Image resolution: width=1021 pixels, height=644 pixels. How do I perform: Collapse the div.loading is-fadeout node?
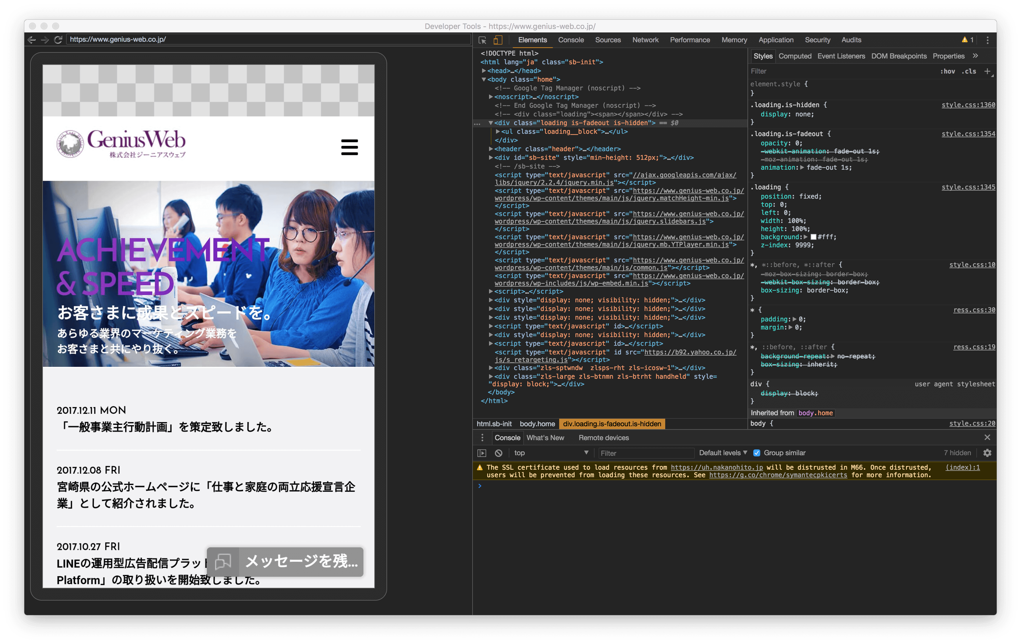(491, 123)
